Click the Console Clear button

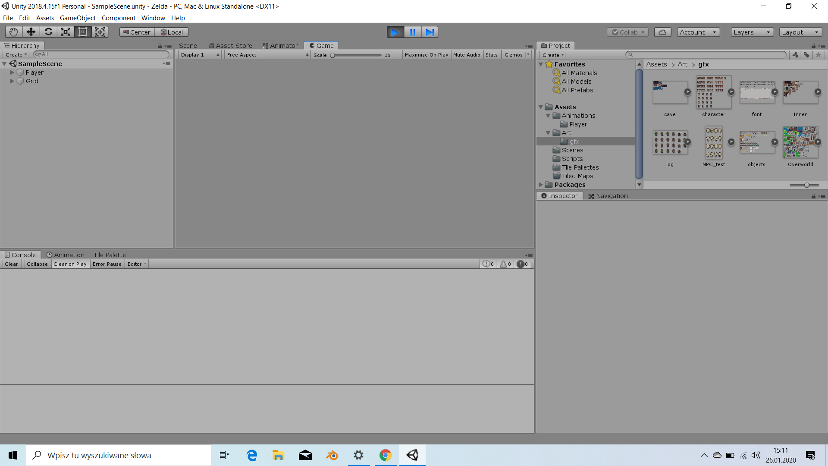click(x=12, y=264)
